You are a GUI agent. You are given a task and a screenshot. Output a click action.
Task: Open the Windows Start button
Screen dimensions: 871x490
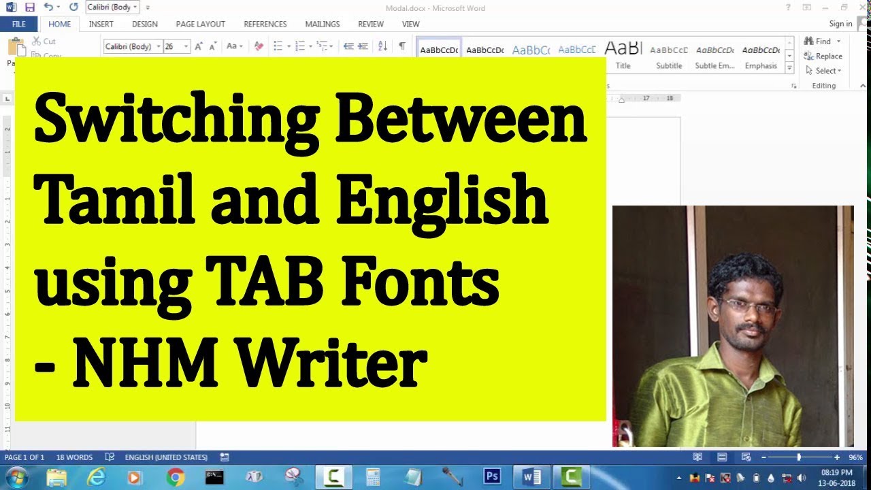point(16,477)
